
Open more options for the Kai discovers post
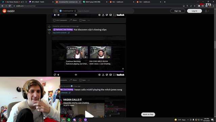pos(89,80)
